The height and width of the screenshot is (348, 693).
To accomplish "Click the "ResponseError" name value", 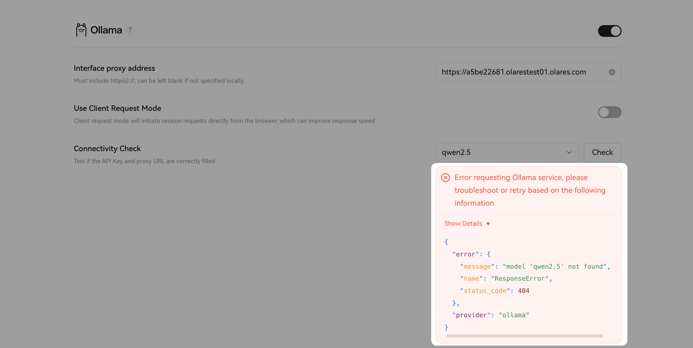I will tap(519, 279).
